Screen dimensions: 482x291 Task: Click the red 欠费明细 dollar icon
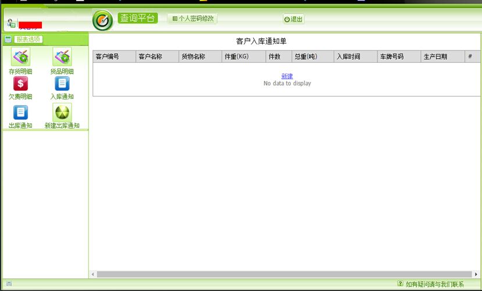point(20,84)
